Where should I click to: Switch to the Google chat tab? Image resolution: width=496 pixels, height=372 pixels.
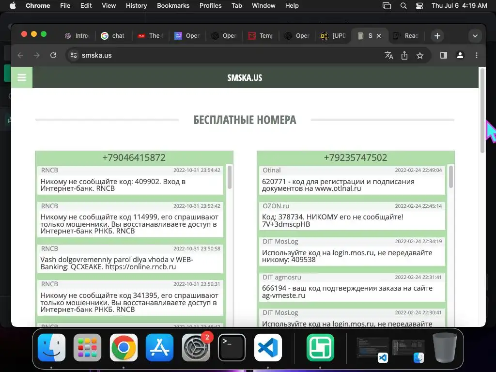tap(113, 36)
